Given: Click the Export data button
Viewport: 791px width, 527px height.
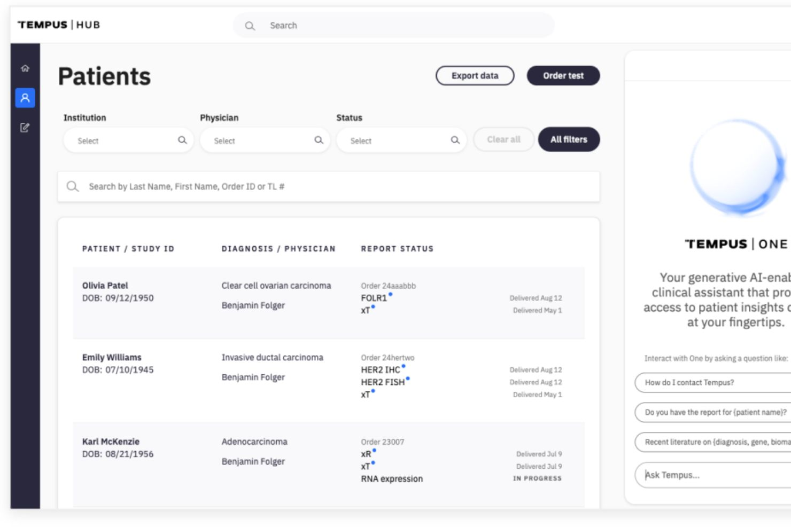Looking at the screenshot, I should [475, 76].
